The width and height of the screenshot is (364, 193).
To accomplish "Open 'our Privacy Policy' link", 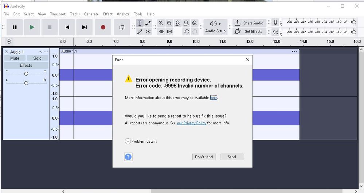I will [x=192, y=123].
